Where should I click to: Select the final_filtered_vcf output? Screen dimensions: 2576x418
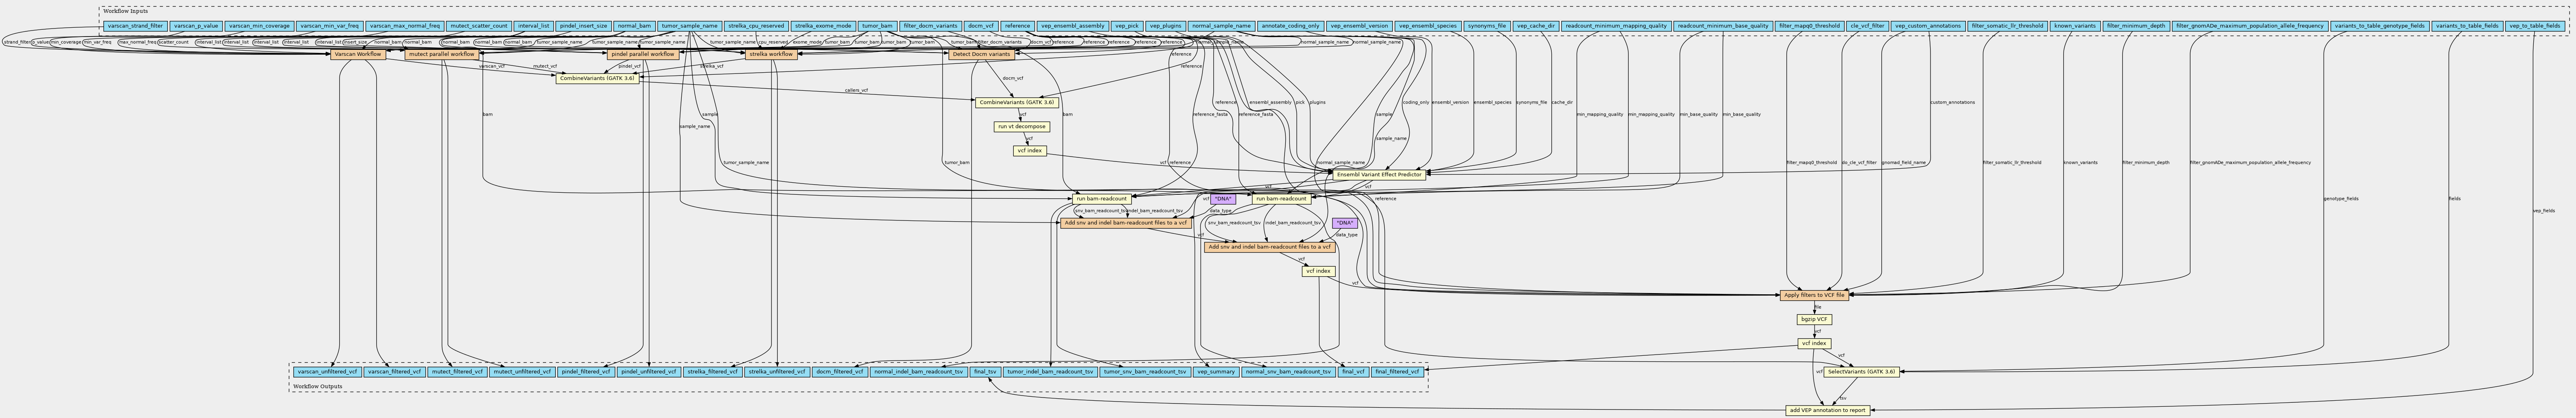[x=1396, y=372]
